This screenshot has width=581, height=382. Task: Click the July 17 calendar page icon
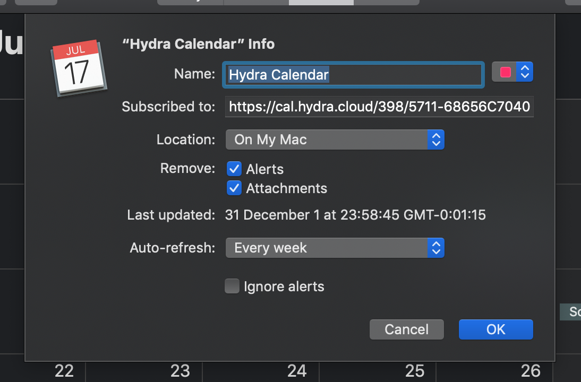(x=79, y=68)
